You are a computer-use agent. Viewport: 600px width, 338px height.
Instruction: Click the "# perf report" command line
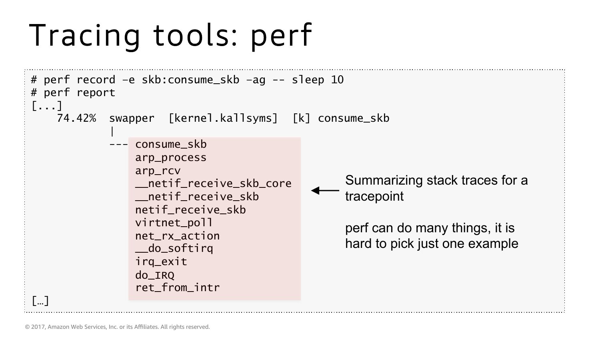coord(73,93)
